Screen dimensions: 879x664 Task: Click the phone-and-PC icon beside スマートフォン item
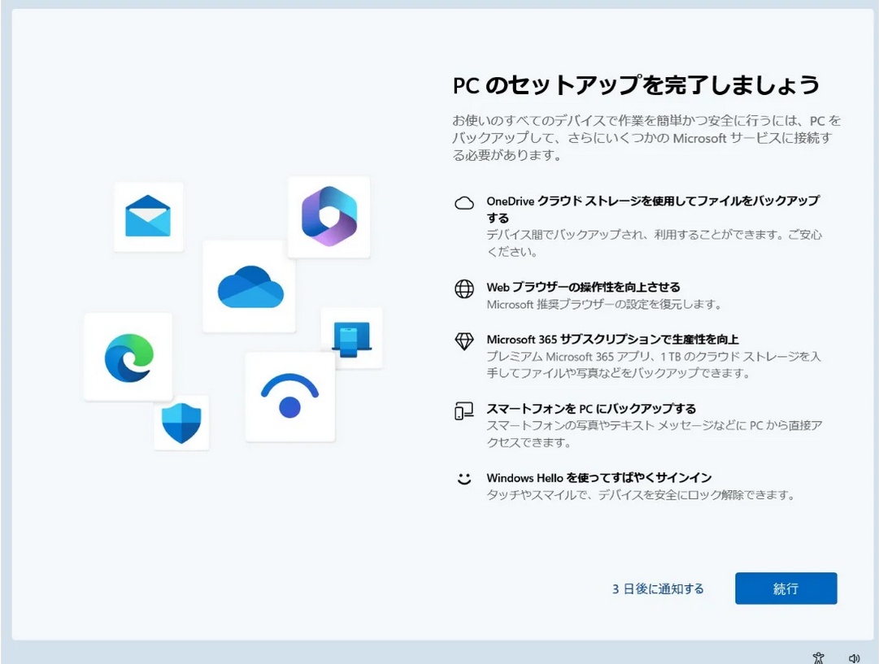point(464,410)
